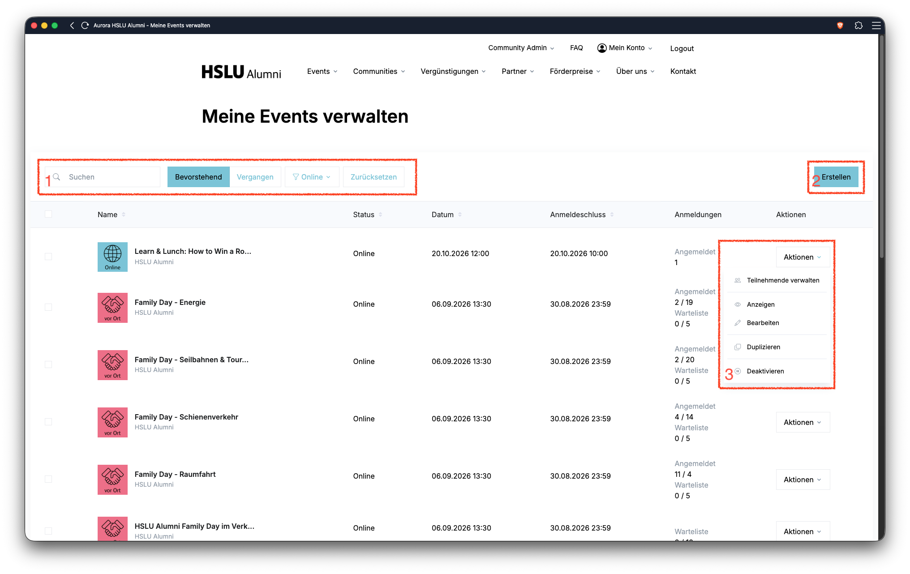Viewport: 910px width, 574px height.
Task: Click the Zurücksetzen reset button
Action: click(x=373, y=177)
